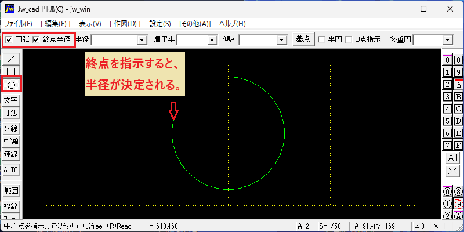This screenshot has width=464, height=232.
Task: Open the その他(A) menu
Action: pos(195,24)
